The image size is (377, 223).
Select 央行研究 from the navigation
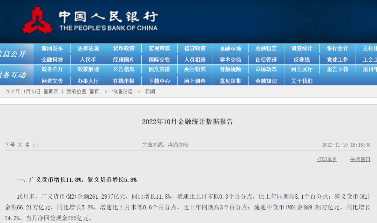195,70
